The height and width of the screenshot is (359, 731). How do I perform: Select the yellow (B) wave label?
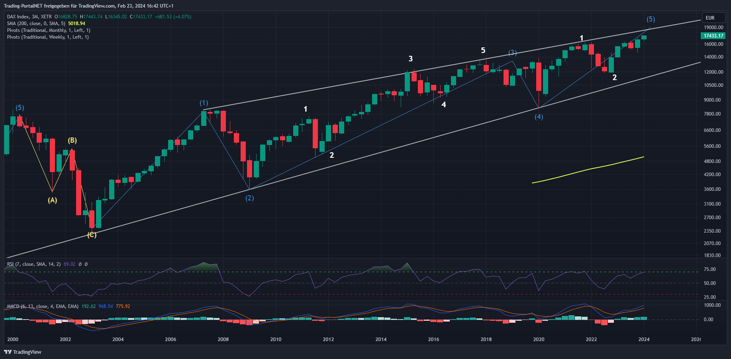[x=72, y=140]
